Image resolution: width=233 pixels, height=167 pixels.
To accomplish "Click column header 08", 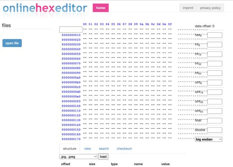I will pyautogui.click(x=130, y=24).
